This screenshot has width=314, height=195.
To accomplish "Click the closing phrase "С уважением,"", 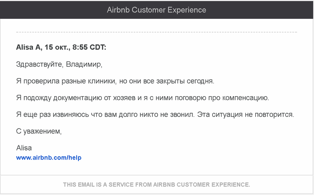I will pos(39,131).
